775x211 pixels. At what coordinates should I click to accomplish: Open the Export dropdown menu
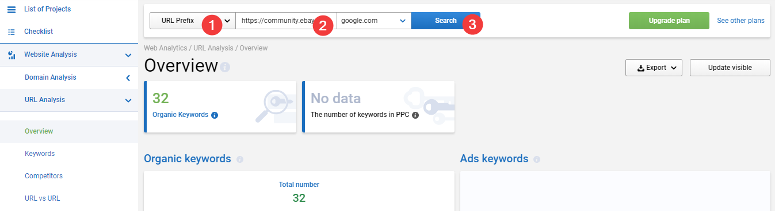[654, 68]
